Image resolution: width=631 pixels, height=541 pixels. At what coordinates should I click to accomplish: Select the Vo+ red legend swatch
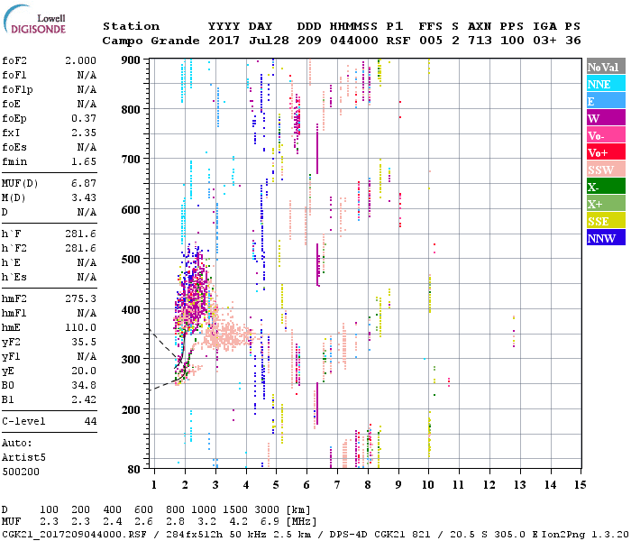606,152
